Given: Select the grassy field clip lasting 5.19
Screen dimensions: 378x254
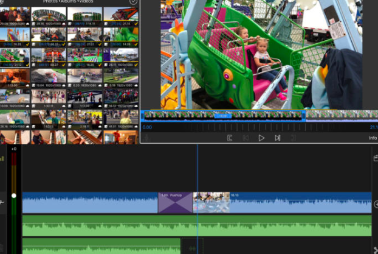Looking at the screenshot, I should 121,78.
